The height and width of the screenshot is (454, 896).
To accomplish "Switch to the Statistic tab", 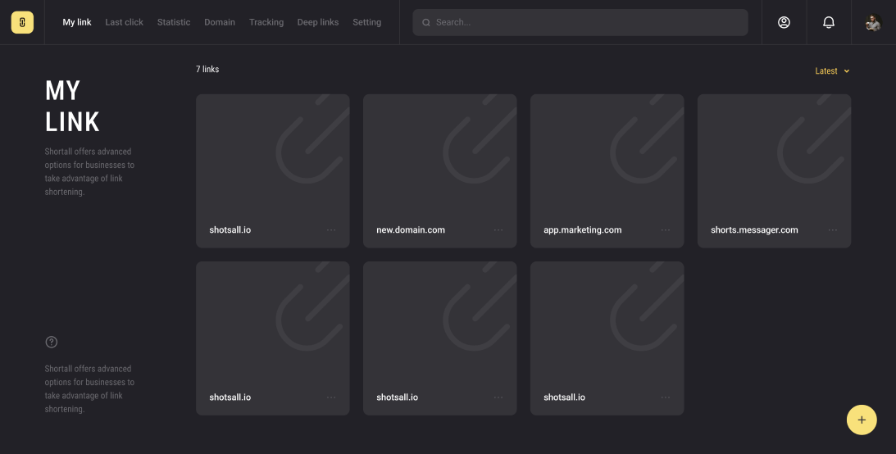I will point(174,22).
